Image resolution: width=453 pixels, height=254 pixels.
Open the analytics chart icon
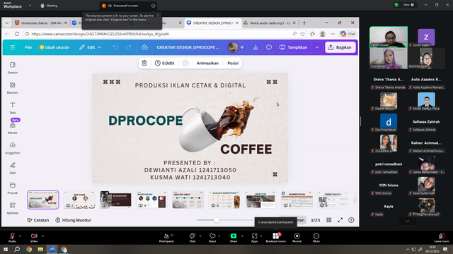(256, 47)
